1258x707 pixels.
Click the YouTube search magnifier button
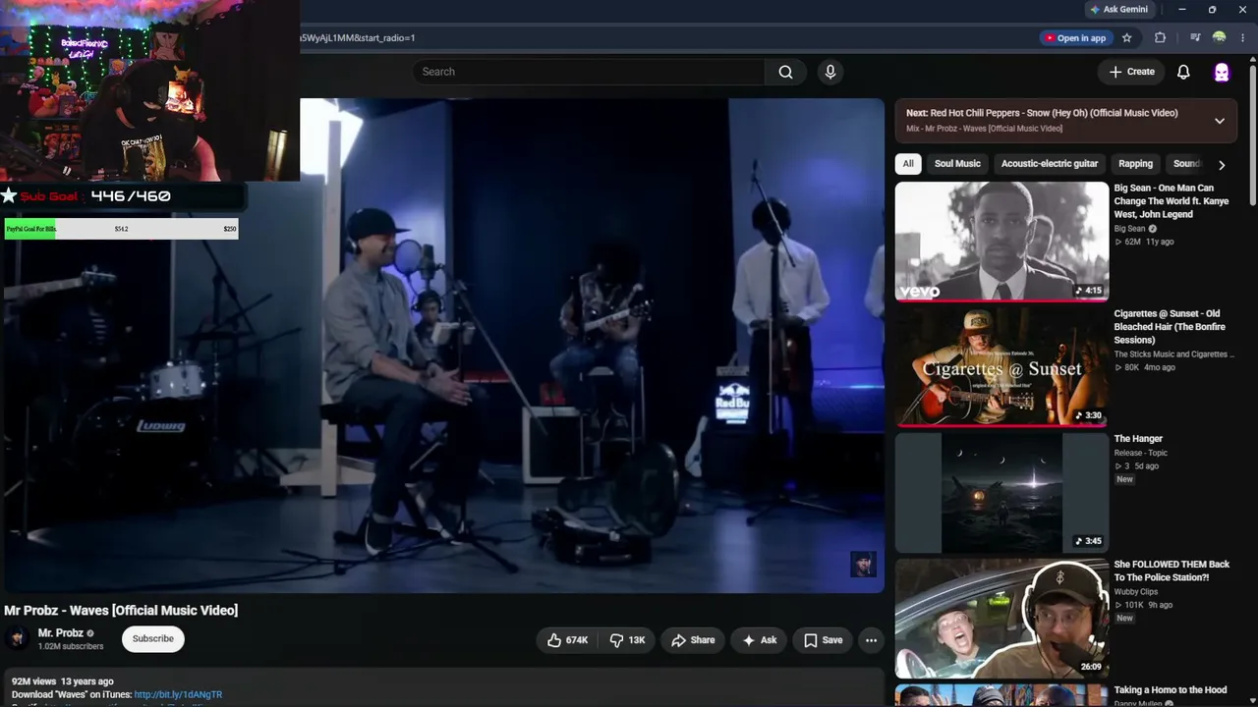(x=785, y=72)
